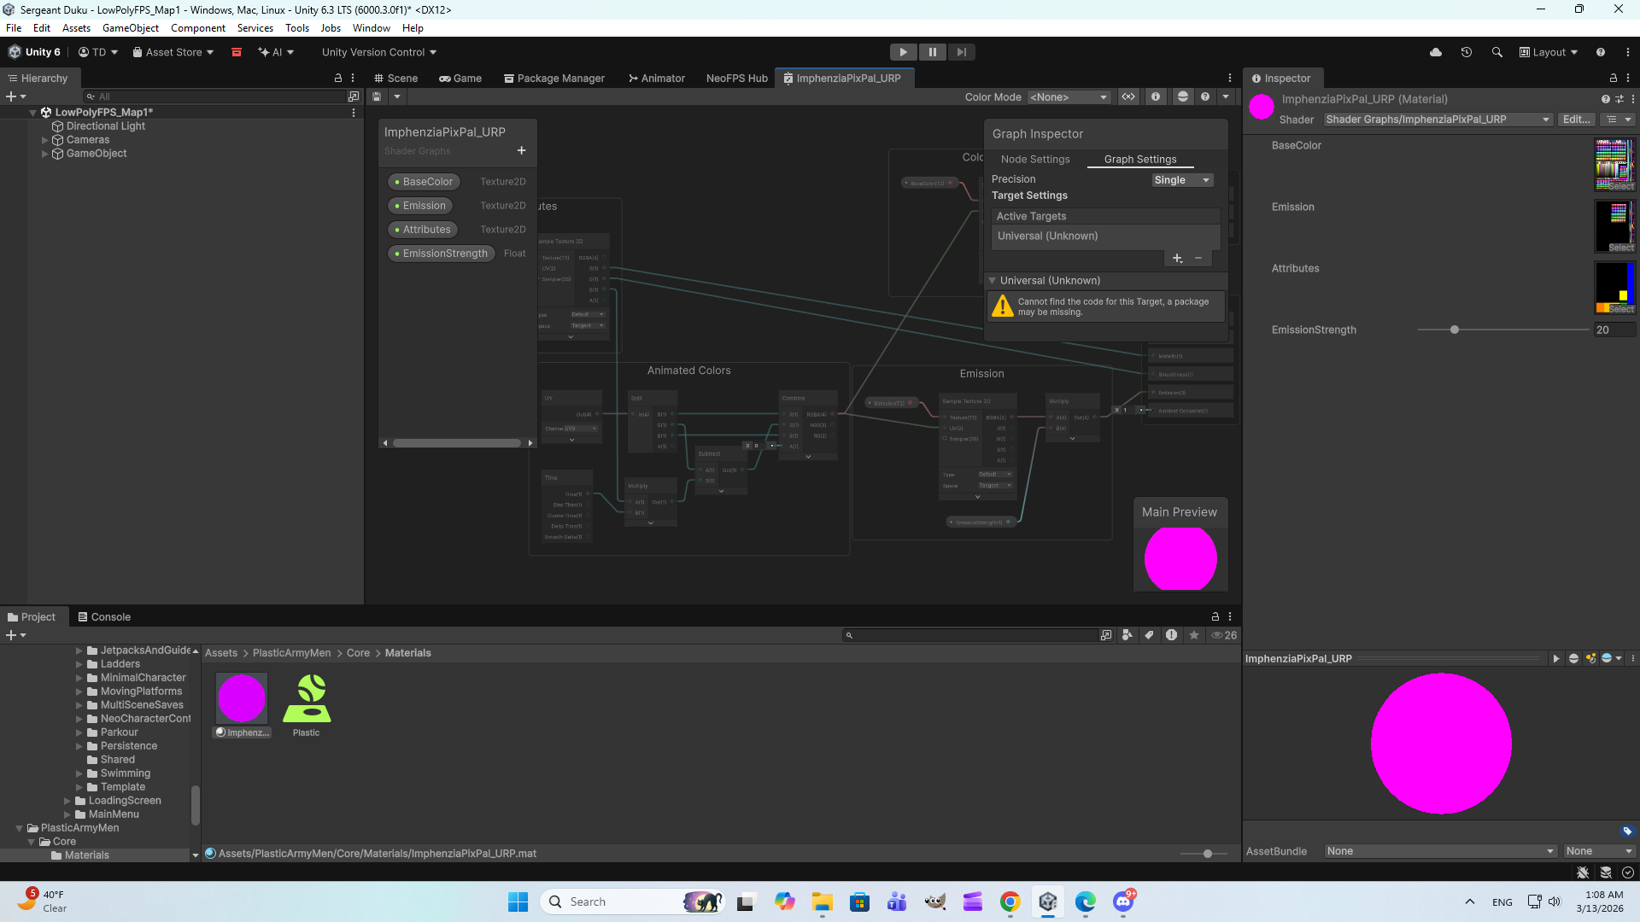Remove active target with minus button
This screenshot has height=922, width=1640.
point(1198,258)
